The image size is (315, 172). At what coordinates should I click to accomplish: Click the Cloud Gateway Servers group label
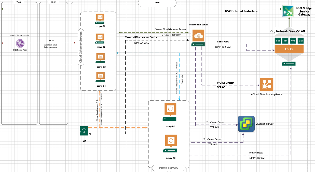(x=81, y=47)
